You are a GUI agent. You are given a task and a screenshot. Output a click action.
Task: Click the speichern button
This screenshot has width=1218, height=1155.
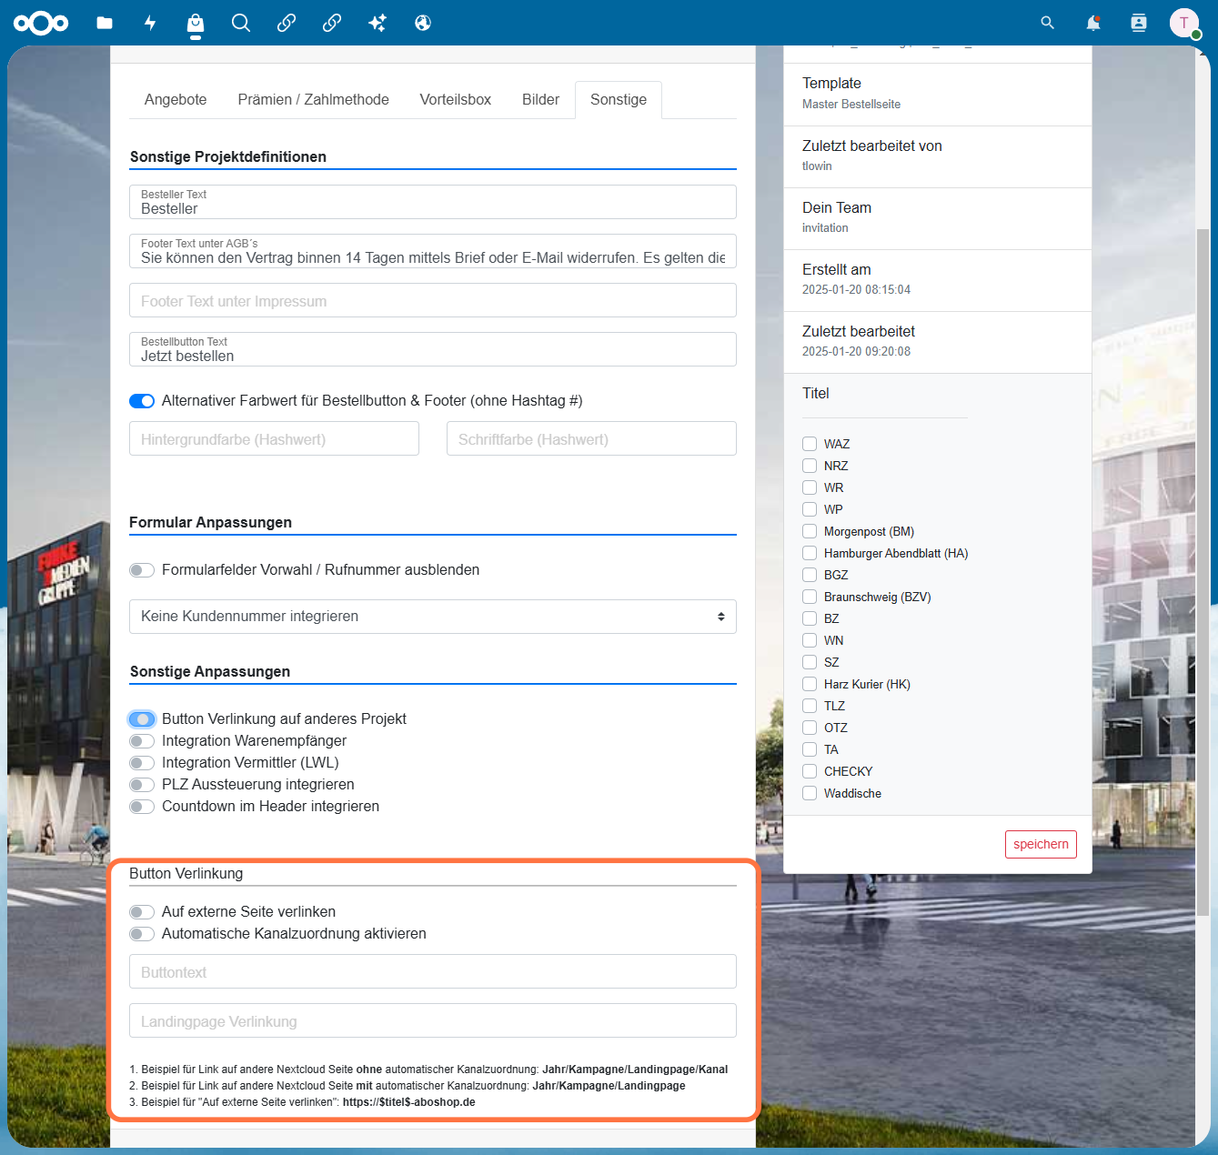point(1041,844)
